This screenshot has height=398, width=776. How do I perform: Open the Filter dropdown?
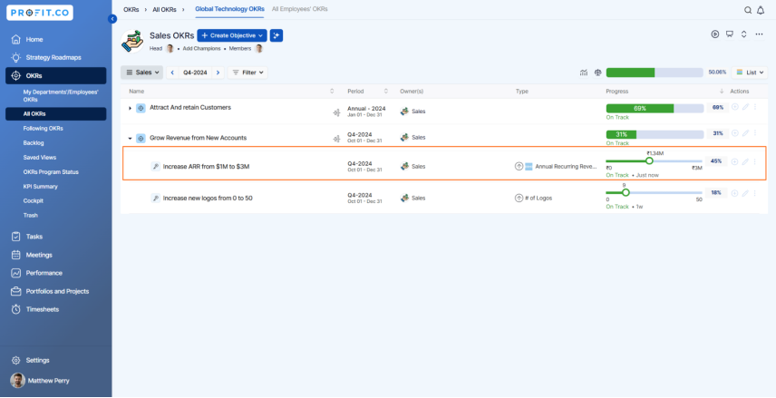247,73
